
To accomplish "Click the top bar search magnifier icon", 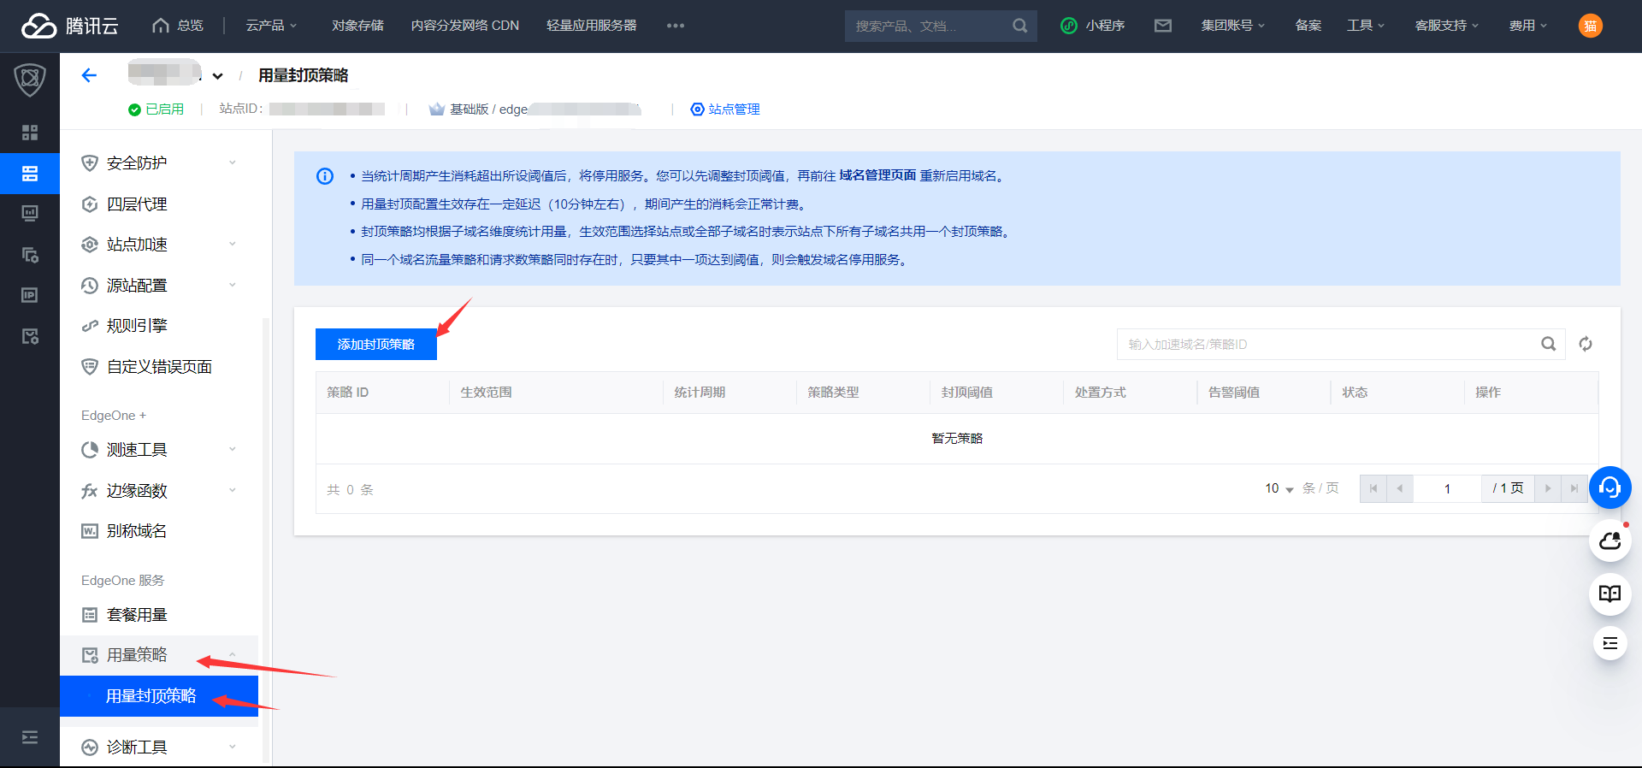I will click(x=1020, y=26).
